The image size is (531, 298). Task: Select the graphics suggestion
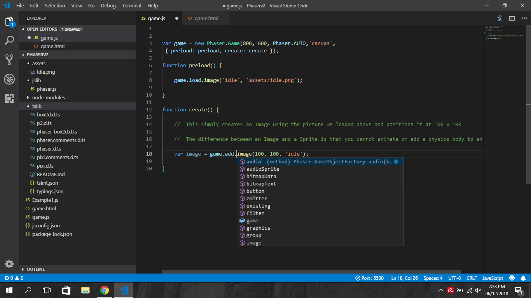318,228
